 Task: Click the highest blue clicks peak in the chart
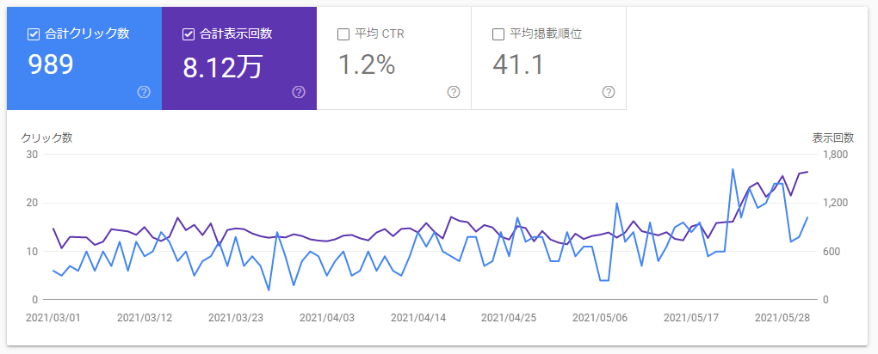pos(733,169)
